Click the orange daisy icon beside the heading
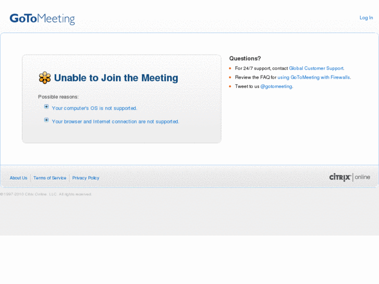The height and width of the screenshot is (284, 379). (x=45, y=78)
